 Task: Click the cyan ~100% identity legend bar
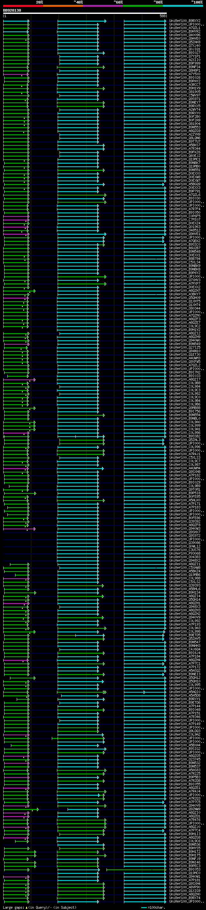(183, 6)
